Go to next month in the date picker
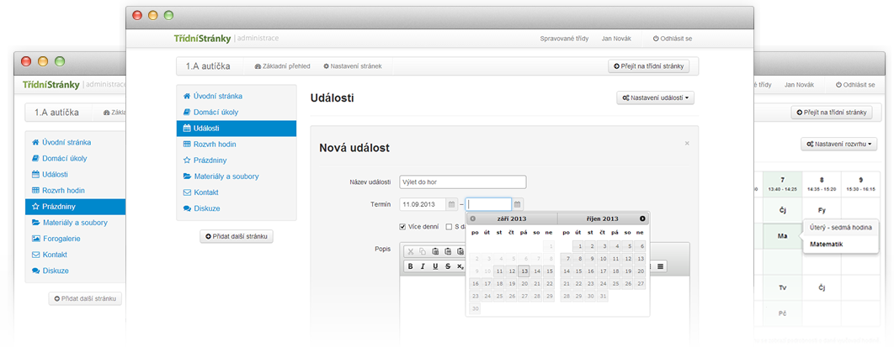Screen dimensions: 894x358 point(642,218)
